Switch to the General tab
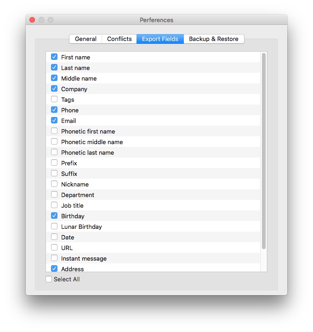 (x=85, y=39)
